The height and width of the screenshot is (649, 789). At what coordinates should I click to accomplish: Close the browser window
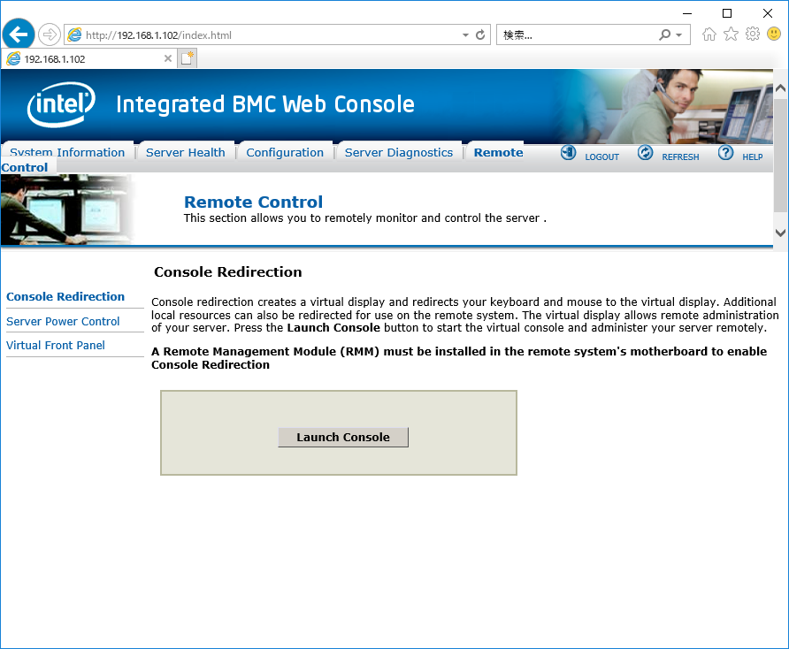coord(768,13)
